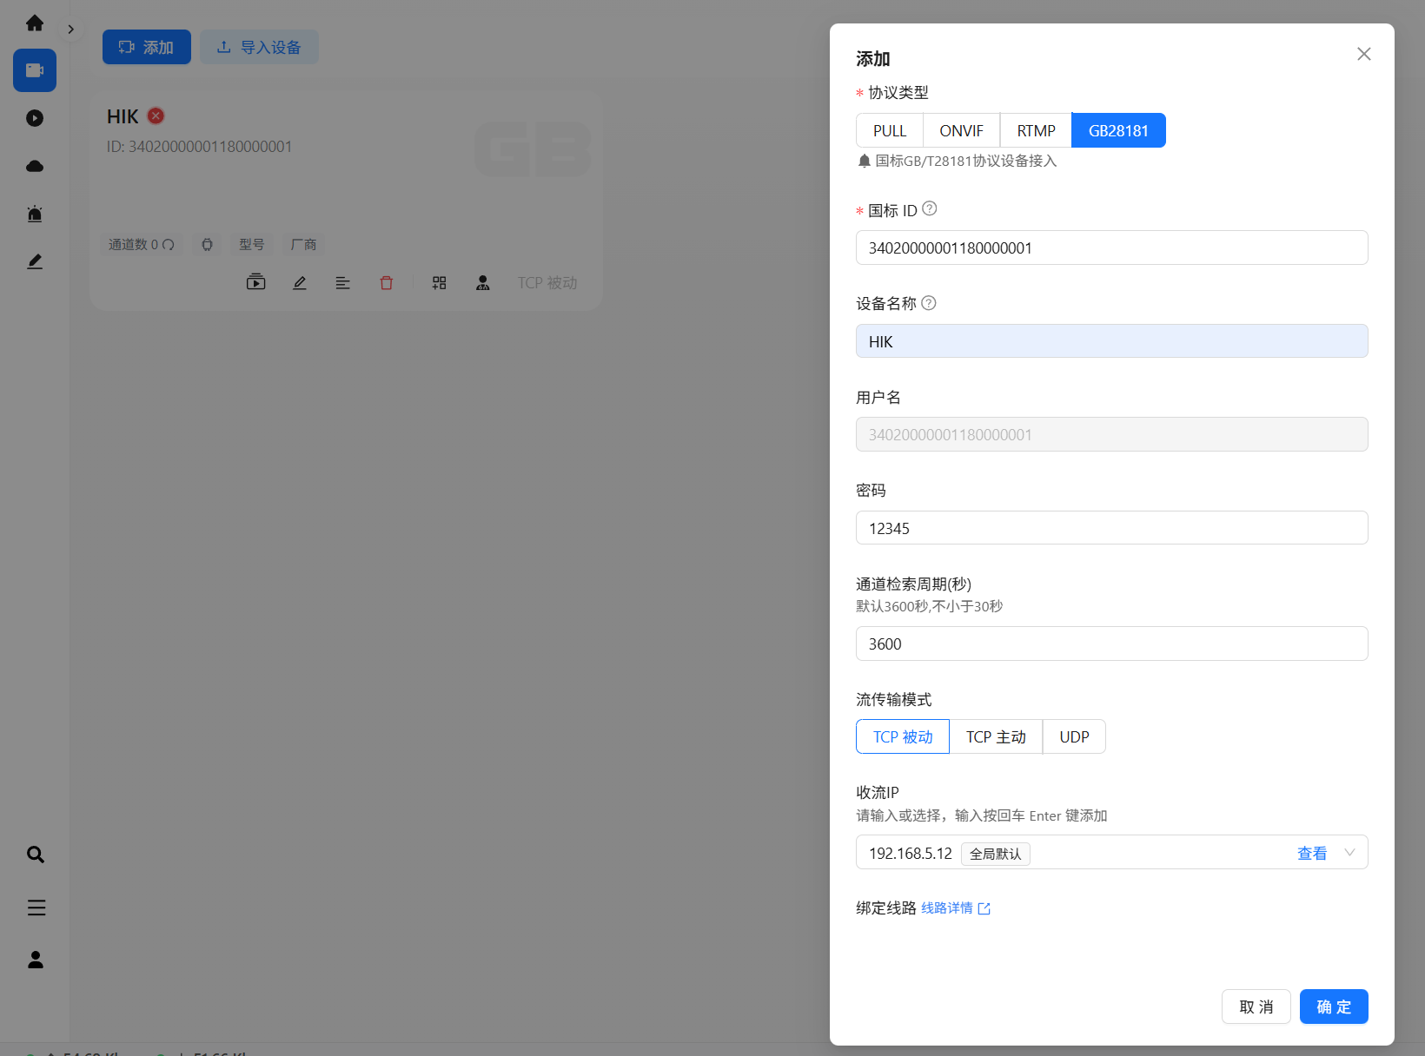The width and height of the screenshot is (1425, 1056).
Task: Click the help icon next to 国标 ID
Action: point(929,209)
